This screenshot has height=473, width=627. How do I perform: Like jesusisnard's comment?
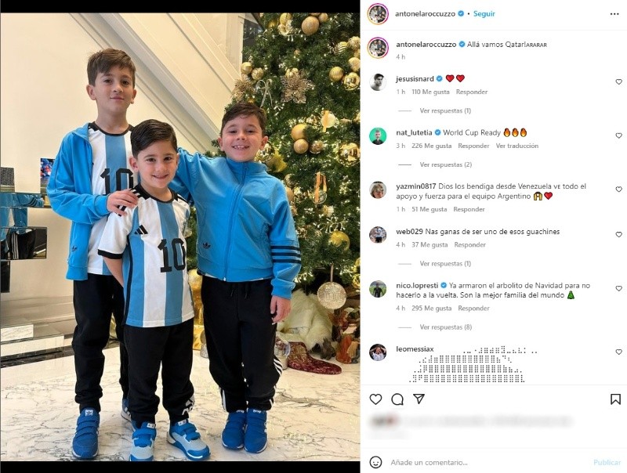(x=618, y=82)
